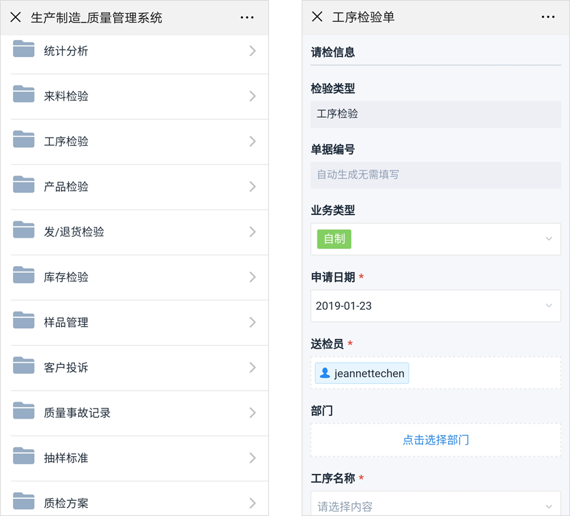The width and height of the screenshot is (570, 516).
Task: Open the more options menu on the left page
Action: click(x=247, y=18)
